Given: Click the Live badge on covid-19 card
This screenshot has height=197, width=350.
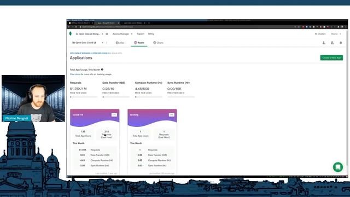Looking at the screenshot, I should coord(114,115).
